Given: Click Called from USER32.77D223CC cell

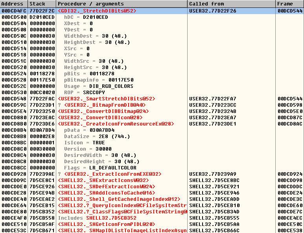Looking at the screenshot, I should coord(213,105).
